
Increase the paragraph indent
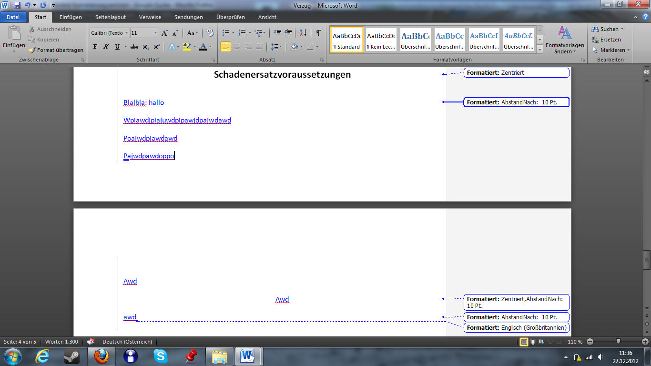[x=288, y=33]
